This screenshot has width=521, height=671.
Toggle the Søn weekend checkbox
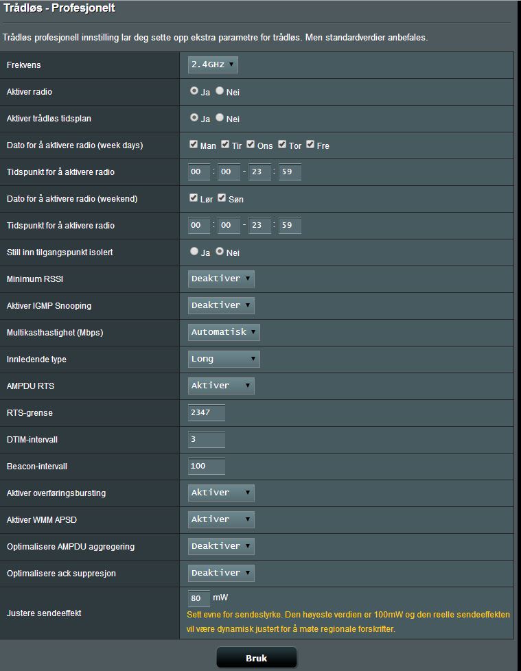point(222,198)
